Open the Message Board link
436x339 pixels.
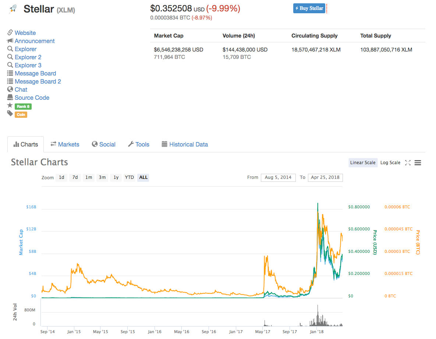35,73
